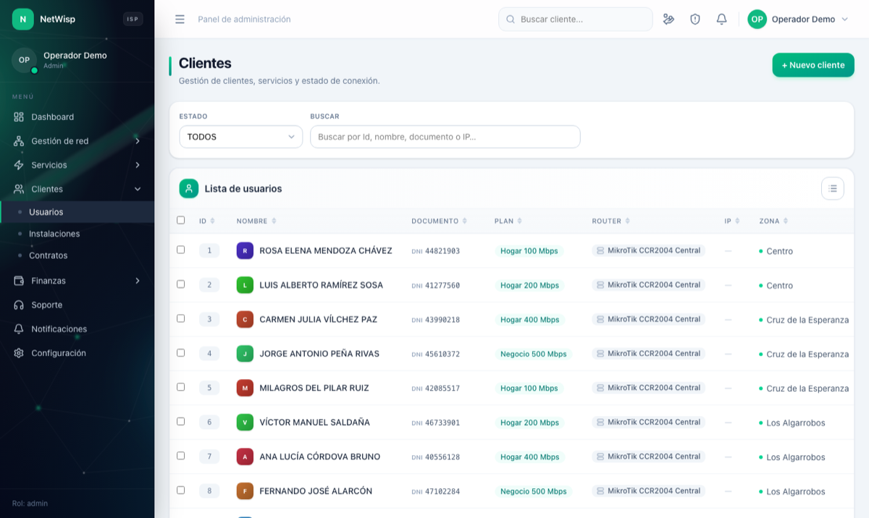Check the row for Jorge Antonio Peña Rivas
869x518 pixels.
coord(181,353)
